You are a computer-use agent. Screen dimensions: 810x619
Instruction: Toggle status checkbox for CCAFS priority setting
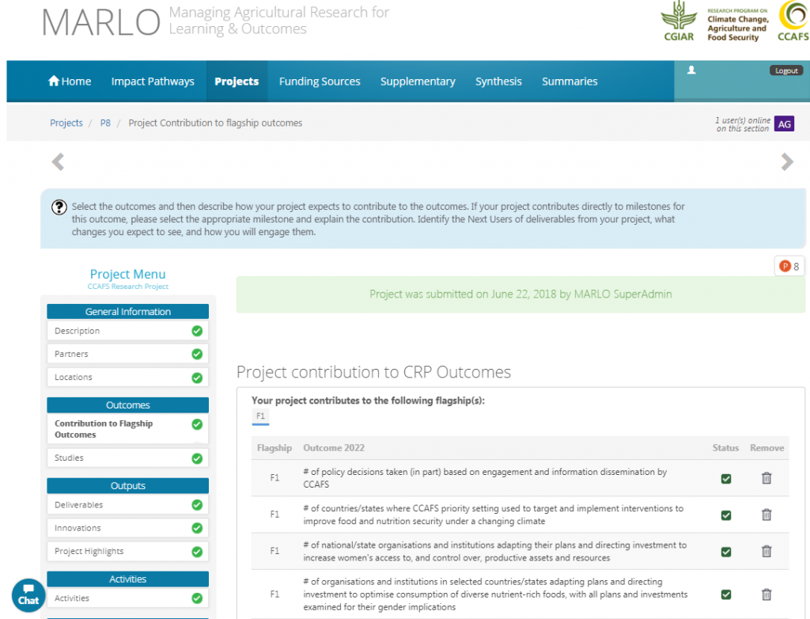click(x=725, y=515)
